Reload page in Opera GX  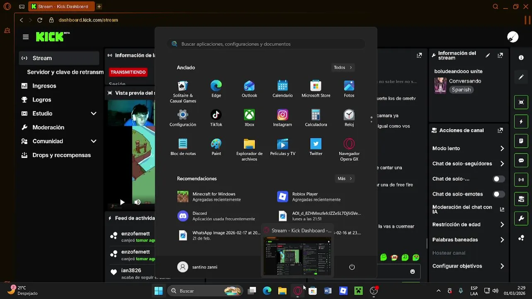click(40, 20)
